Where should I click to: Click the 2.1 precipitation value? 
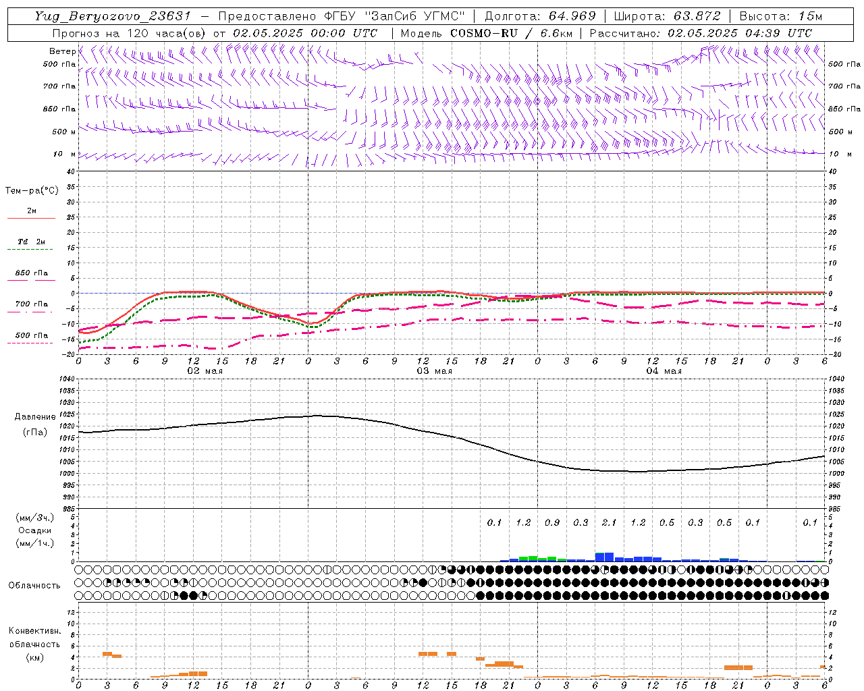click(x=609, y=522)
